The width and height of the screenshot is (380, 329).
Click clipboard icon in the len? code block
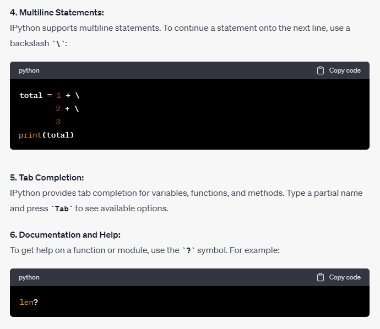321,277
